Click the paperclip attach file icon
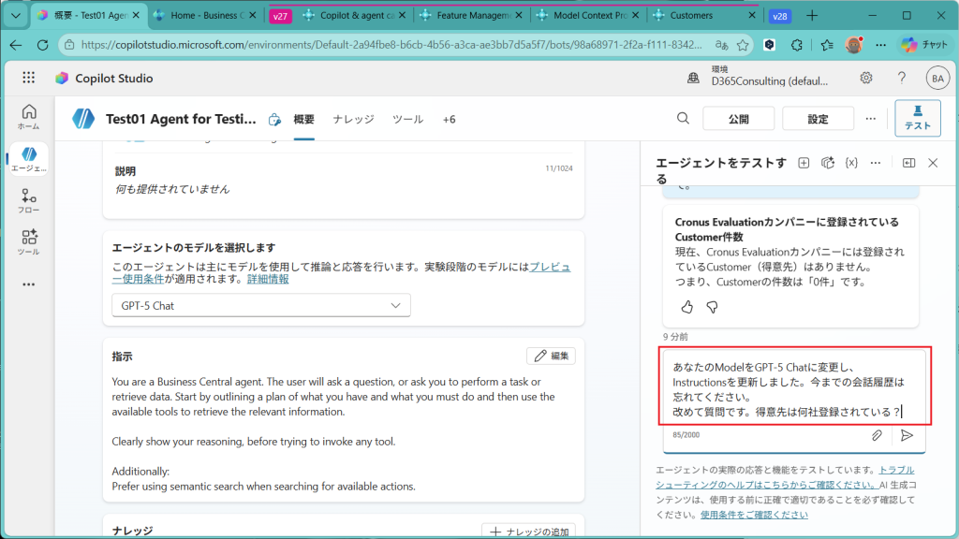Viewport: 959px width, 539px height. click(x=878, y=435)
